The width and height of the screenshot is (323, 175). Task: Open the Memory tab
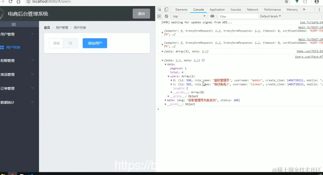292,10
